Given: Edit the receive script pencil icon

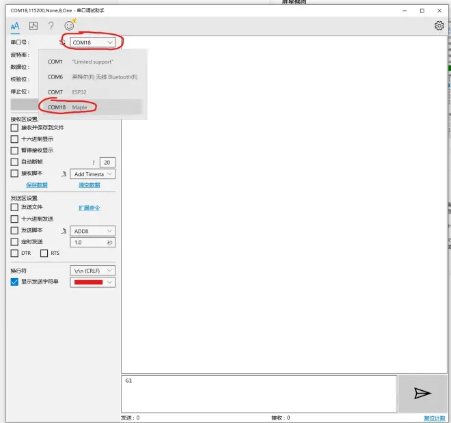Looking at the screenshot, I should coord(64,174).
